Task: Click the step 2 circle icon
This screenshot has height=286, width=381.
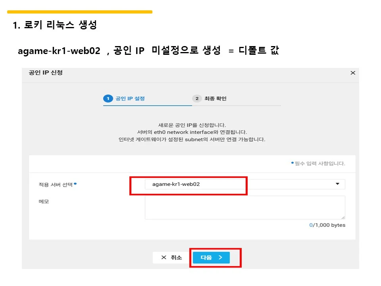Action: tap(197, 99)
